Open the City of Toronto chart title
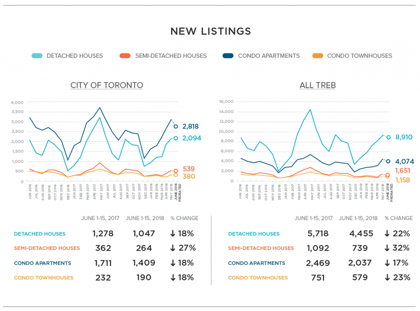This screenshot has height=311, width=420. point(107,85)
